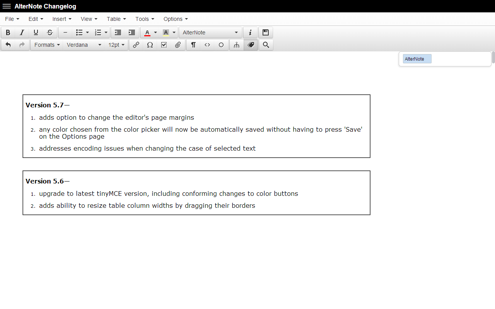This screenshot has height=309, width=495.
Task: Open search with the magnifier icon
Action: 266,45
